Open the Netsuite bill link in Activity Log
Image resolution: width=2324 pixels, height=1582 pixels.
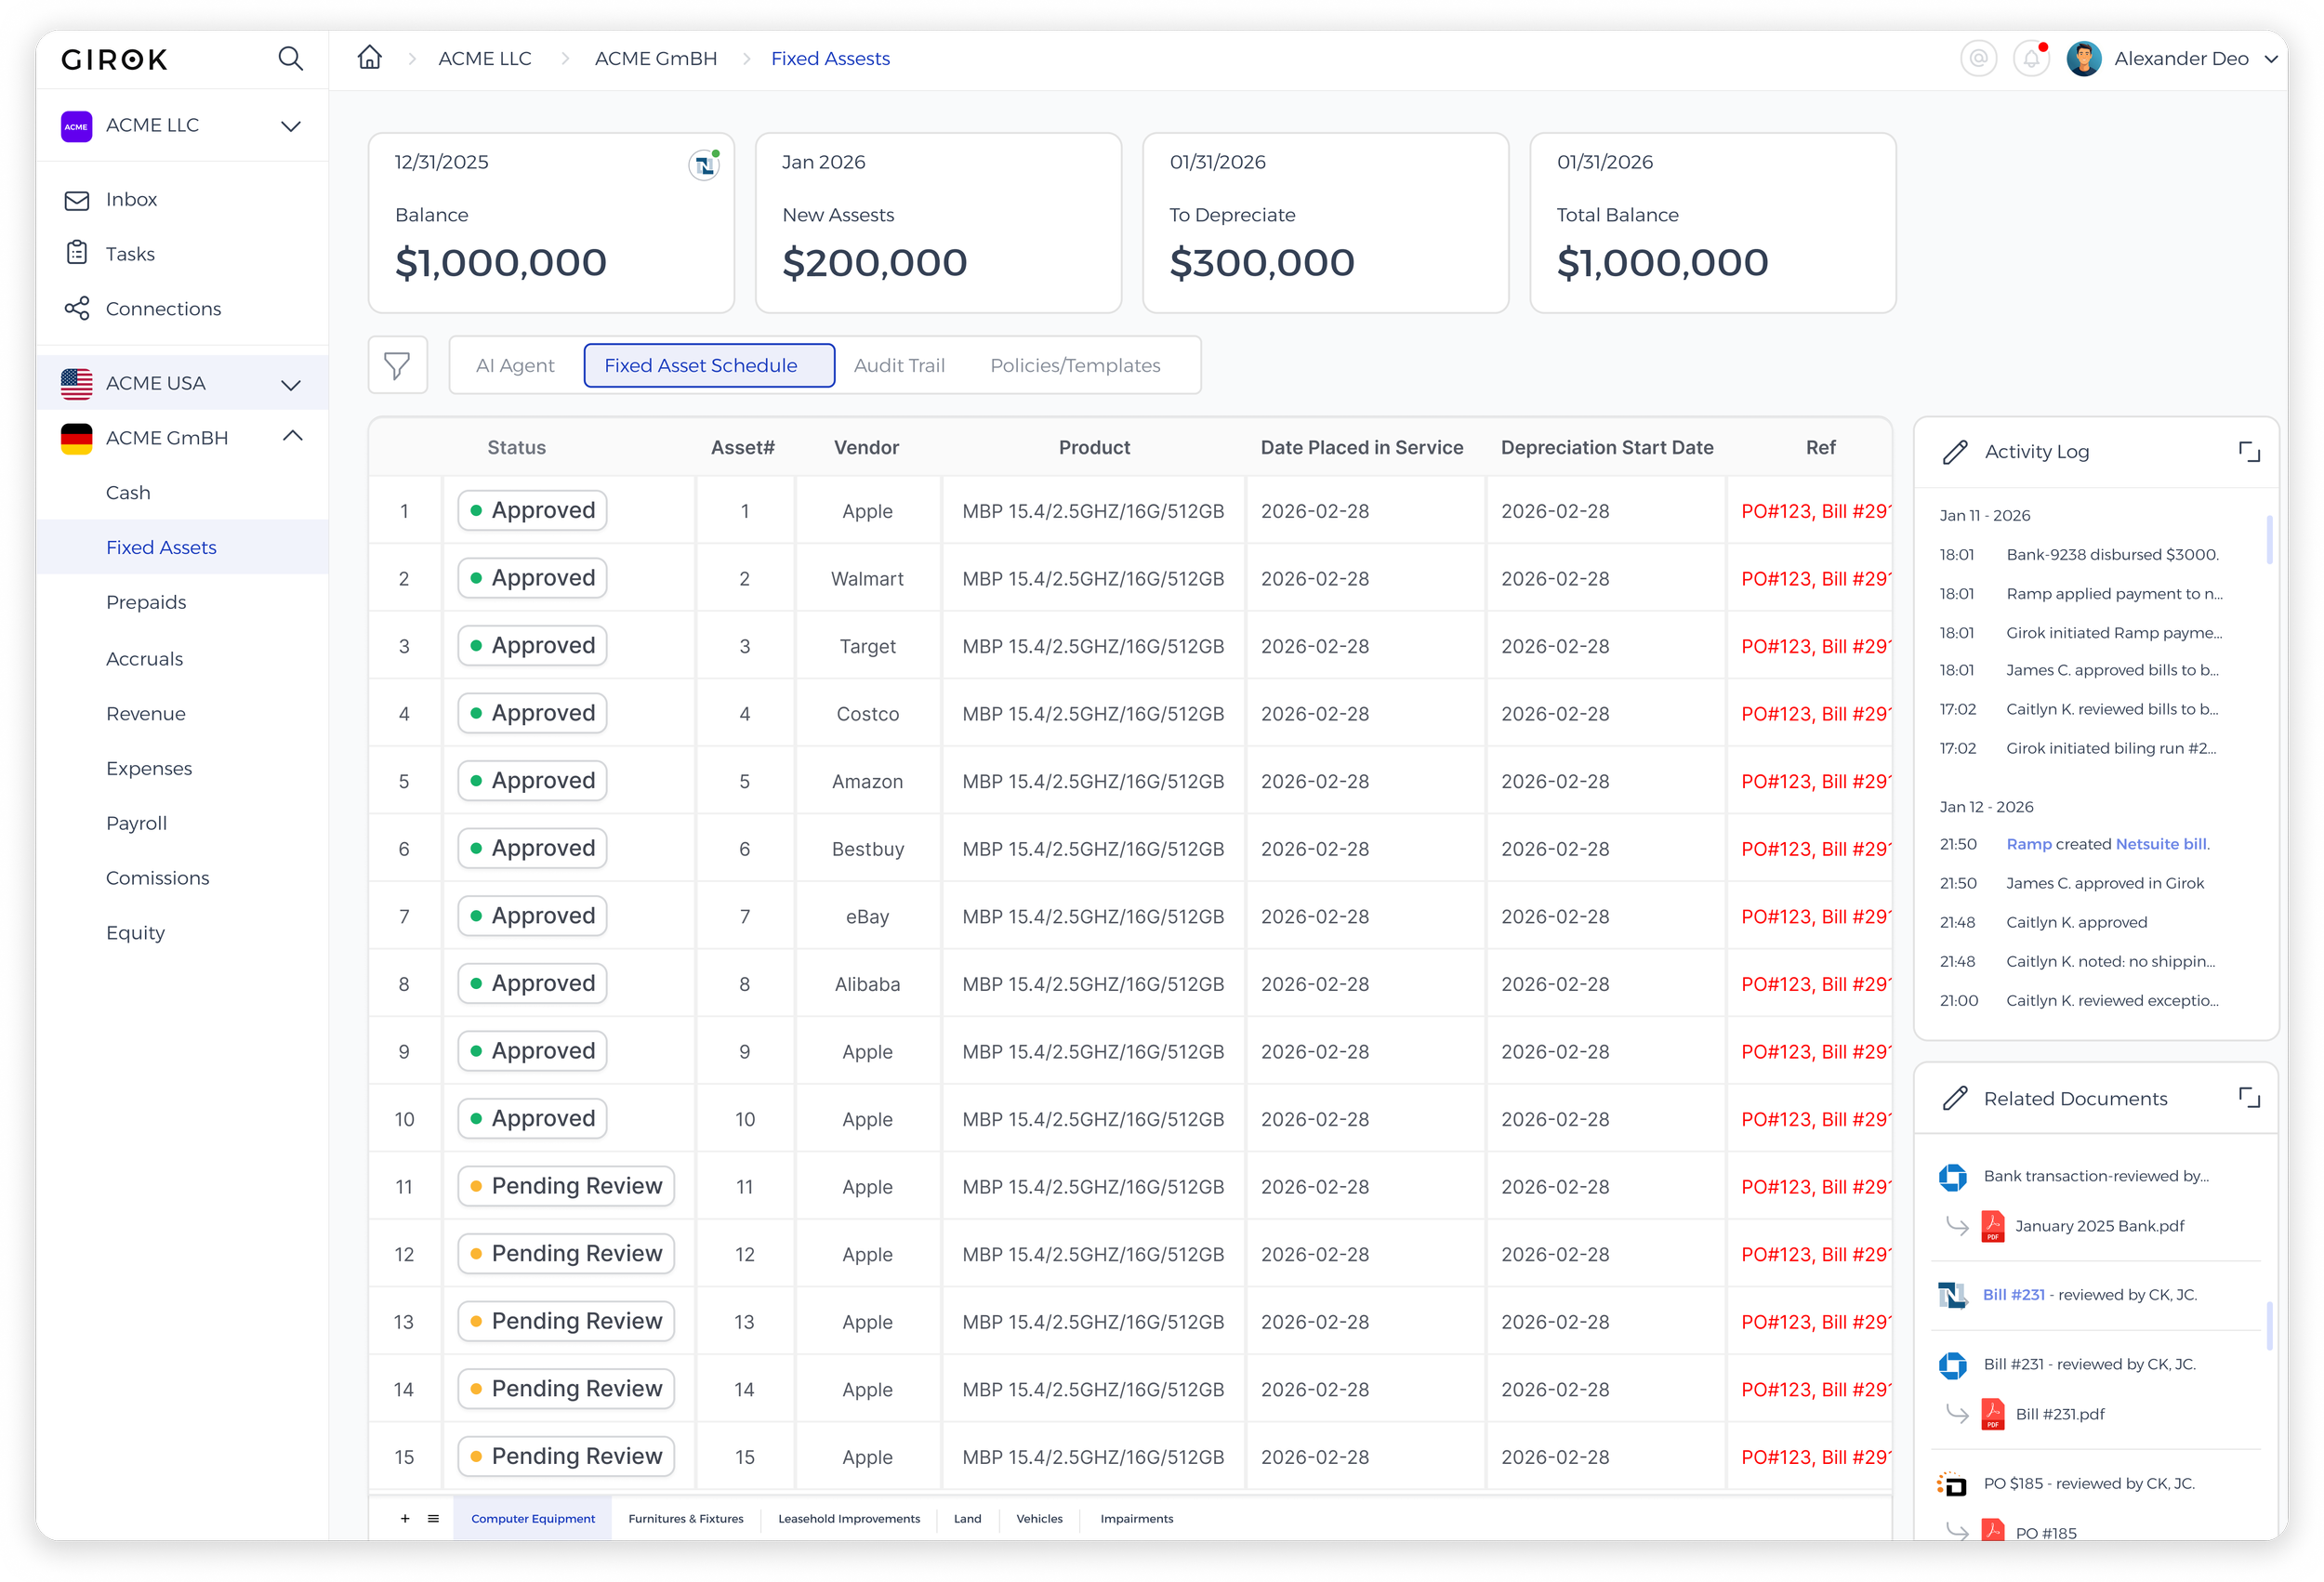pos(2160,844)
